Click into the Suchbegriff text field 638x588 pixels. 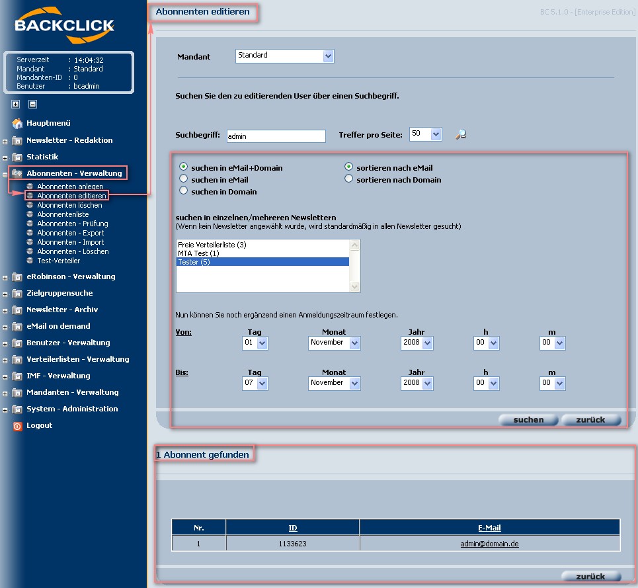[x=276, y=136]
